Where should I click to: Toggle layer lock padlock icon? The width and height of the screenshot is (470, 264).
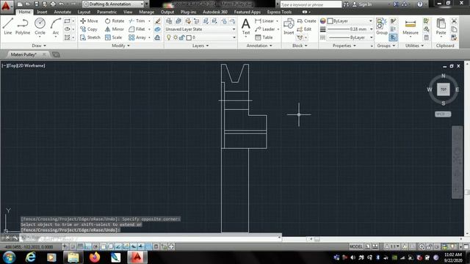point(181,37)
